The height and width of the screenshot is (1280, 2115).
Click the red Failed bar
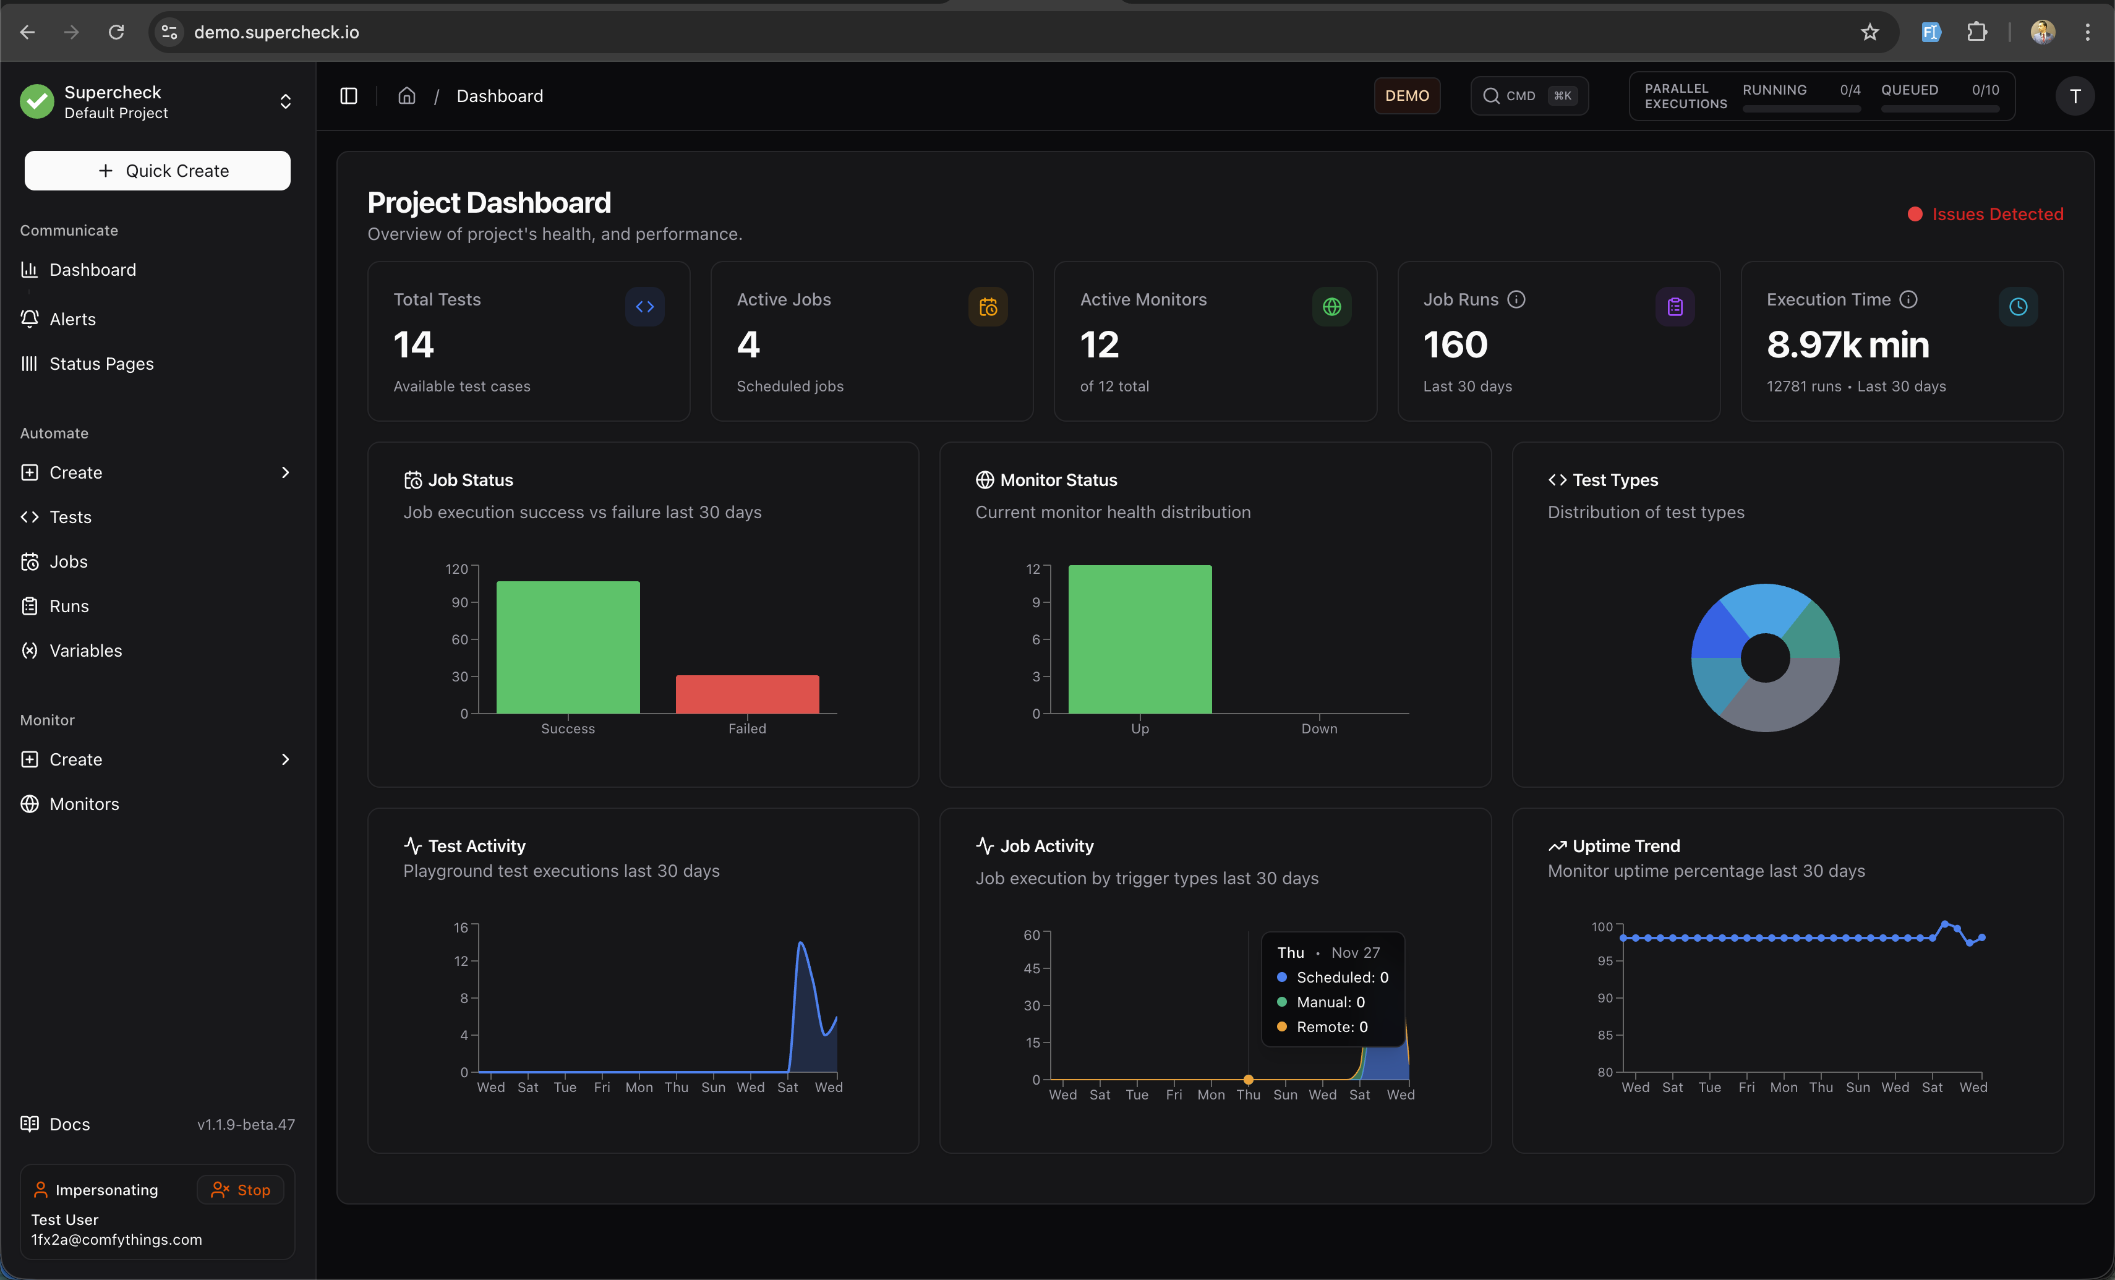[x=747, y=694]
